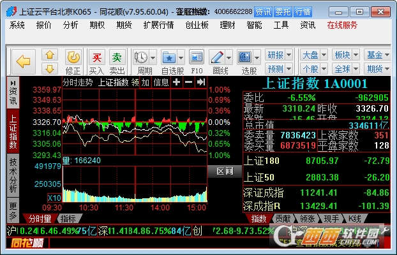Open the 基金 dropdown
This screenshot has height=255, width=397.
pos(377,55)
